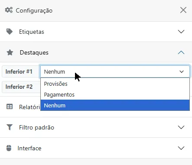The width and height of the screenshot is (192, 165).
Task: Open the Interface section label
Action: coord(29,148)
